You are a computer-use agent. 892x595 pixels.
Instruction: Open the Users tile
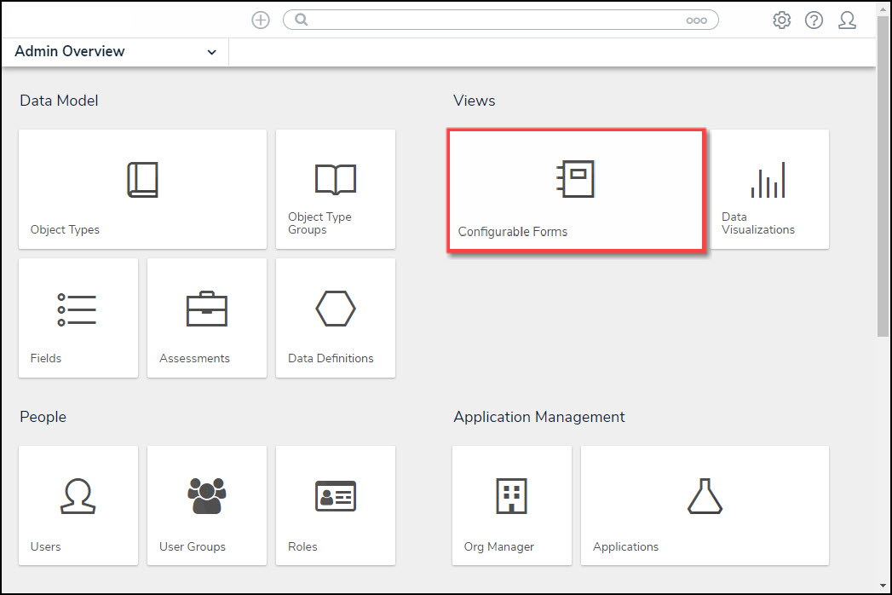(x=78, y=505)
